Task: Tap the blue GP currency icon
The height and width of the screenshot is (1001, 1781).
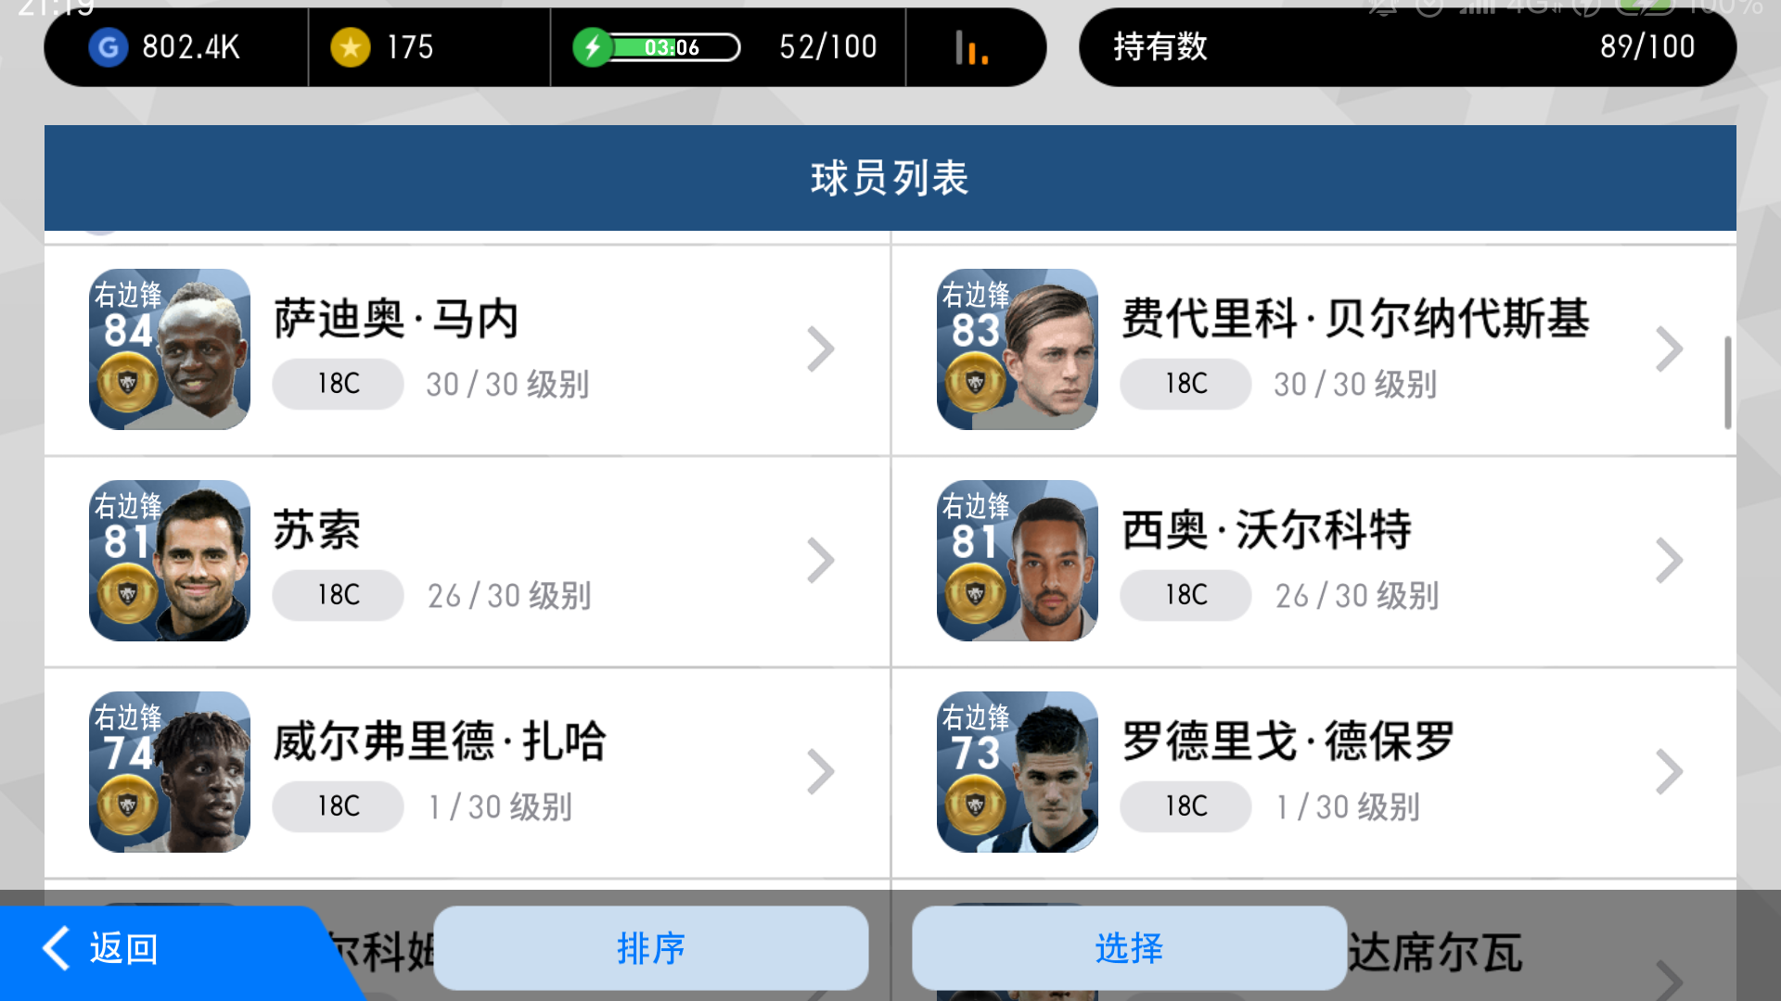Action: click(109, 47)
